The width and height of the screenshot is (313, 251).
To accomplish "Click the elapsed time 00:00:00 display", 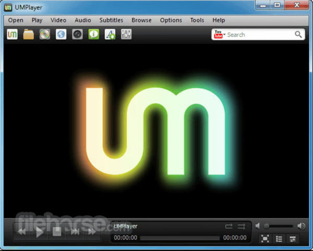I will coord(125,237).
